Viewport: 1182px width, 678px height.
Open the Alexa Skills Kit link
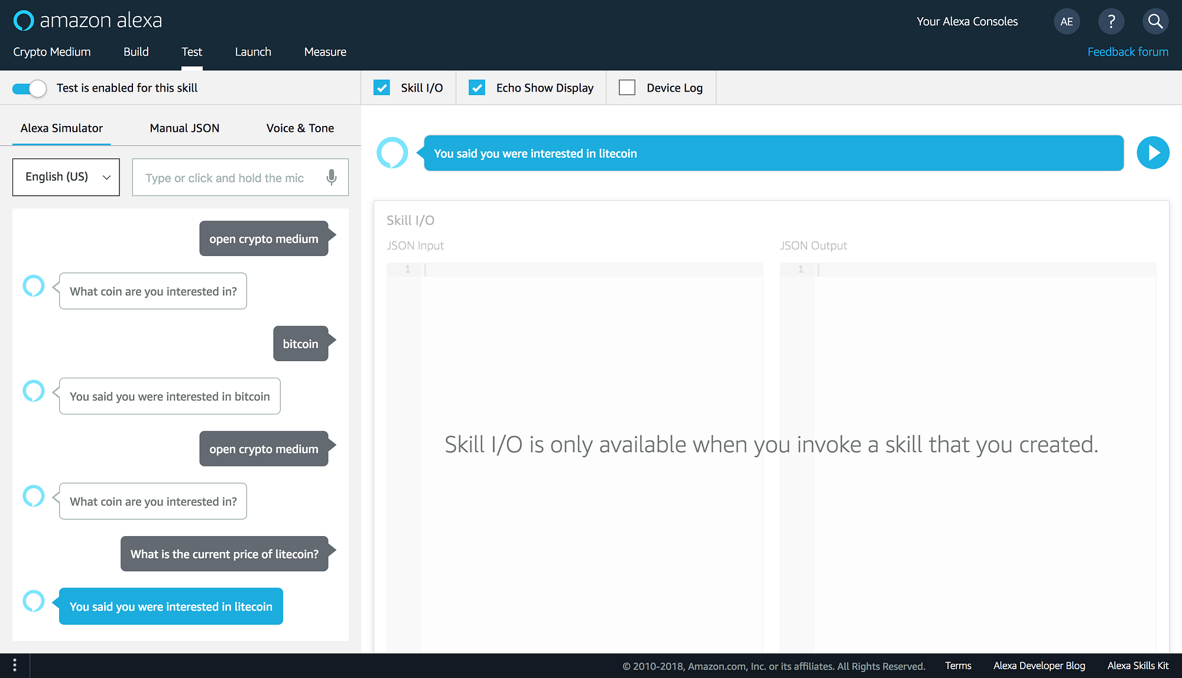pyautogui.click(x=1138, y=666)
